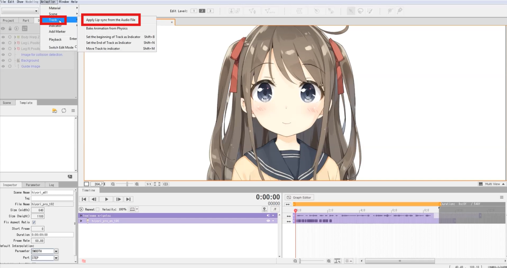Expand the hiyori_pro_en_t06 track

pos(81,221)
